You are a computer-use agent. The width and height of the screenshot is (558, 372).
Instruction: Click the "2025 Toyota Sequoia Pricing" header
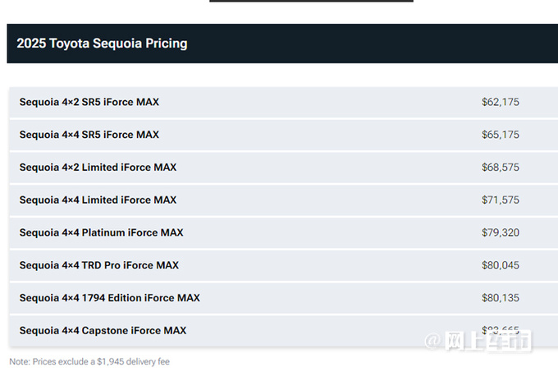click(102, 44)
